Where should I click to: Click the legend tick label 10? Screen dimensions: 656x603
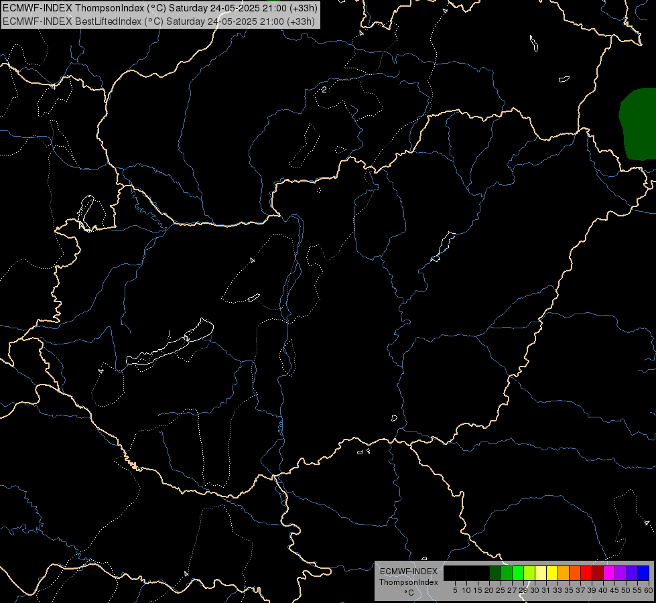click(x=466, y=590)
